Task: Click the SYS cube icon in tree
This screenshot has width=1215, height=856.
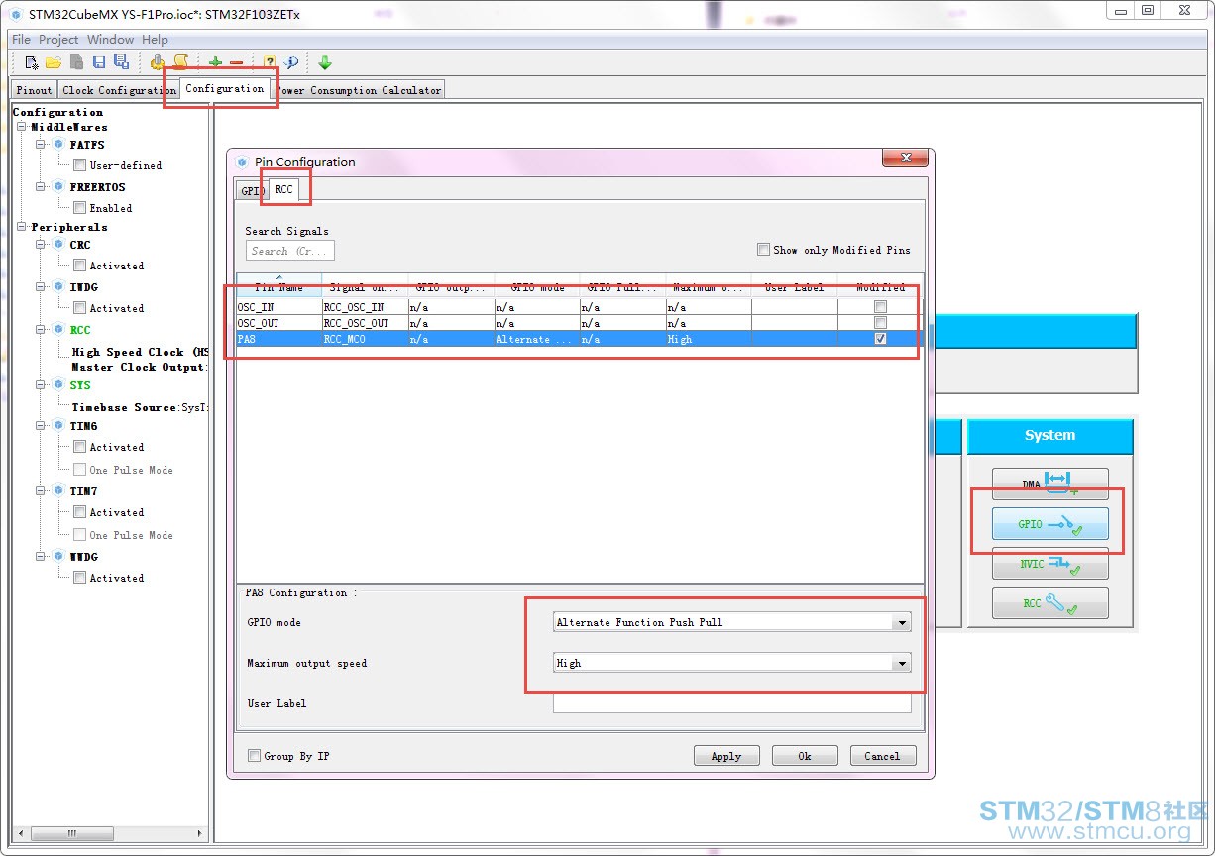Action: coord(58,385)
